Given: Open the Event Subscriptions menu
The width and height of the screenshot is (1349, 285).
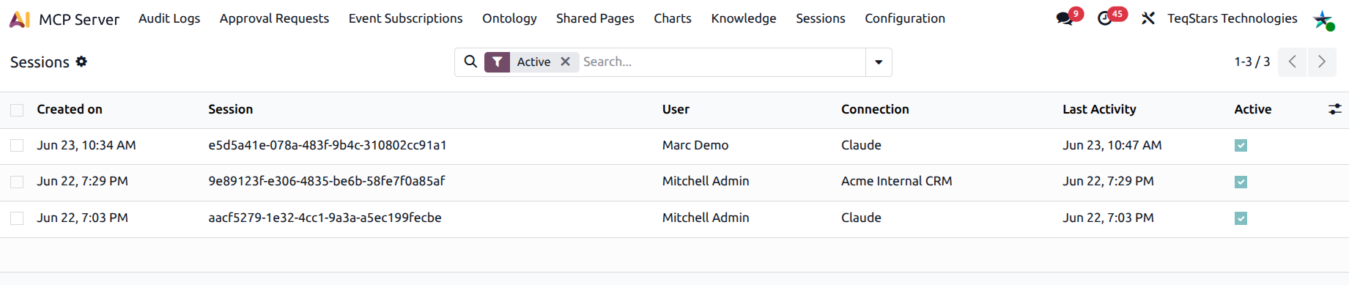Looking at the screenshot, I should (x=405, y=18).
